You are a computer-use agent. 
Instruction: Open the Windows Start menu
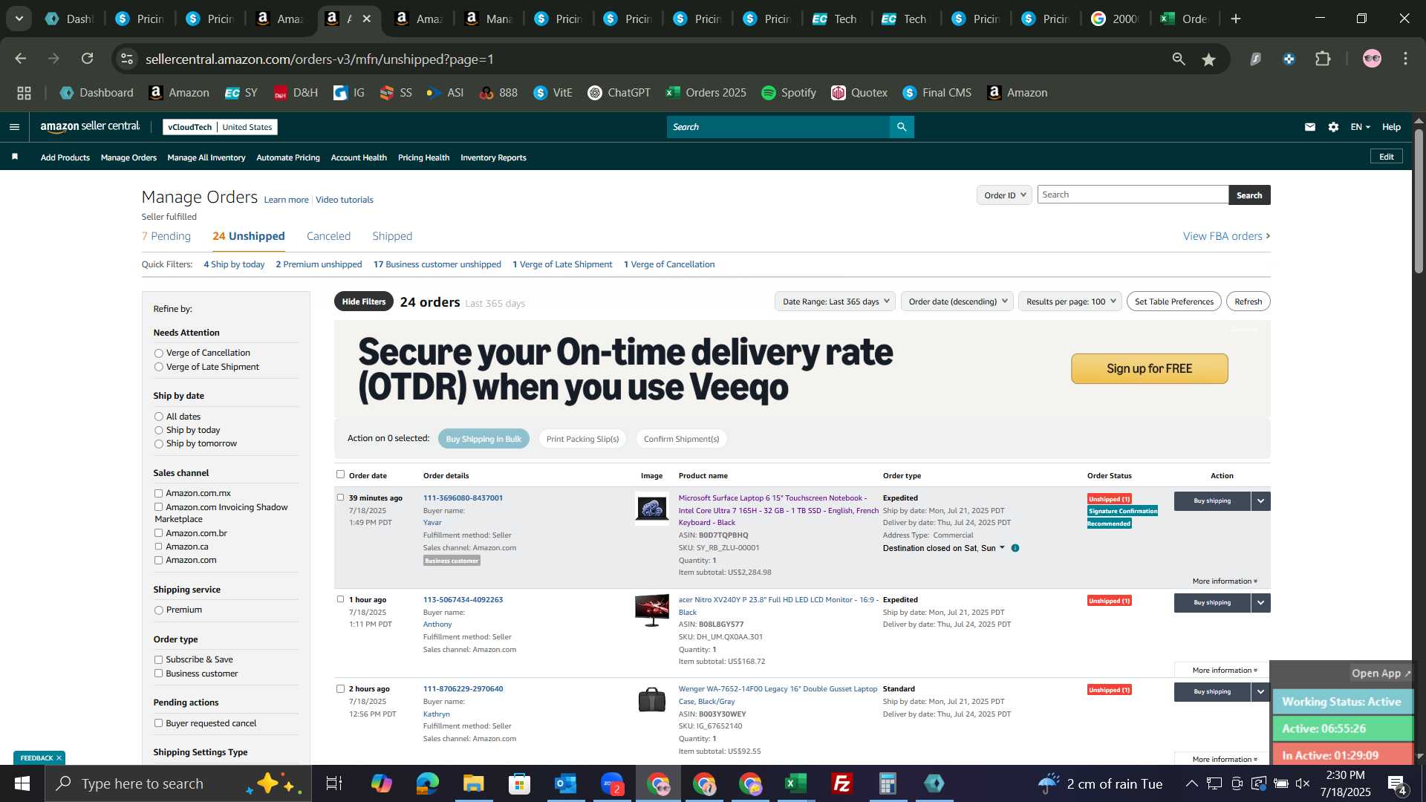click(x=22, y=783)
